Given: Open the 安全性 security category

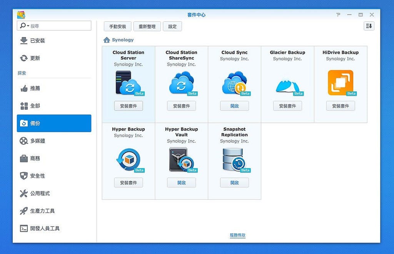Looking at the screenshot, I should 54,176.
